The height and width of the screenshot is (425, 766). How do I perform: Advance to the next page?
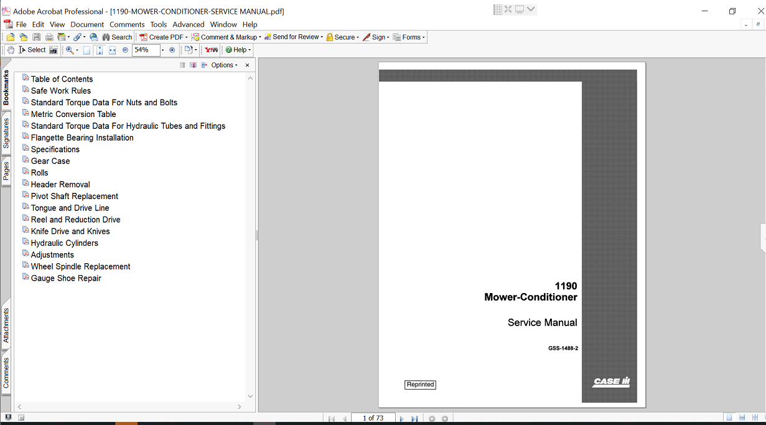point(401,419)
